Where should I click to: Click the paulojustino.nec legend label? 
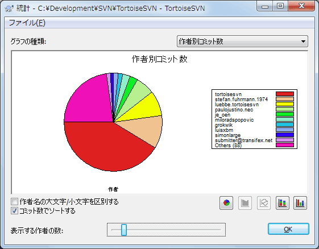234,110
